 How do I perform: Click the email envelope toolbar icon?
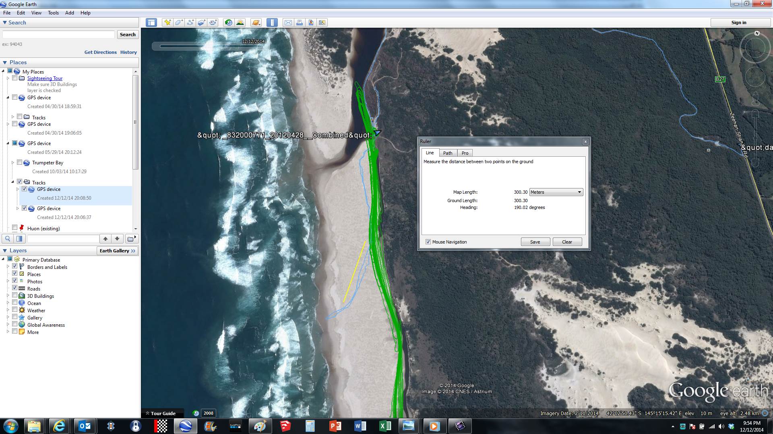(x=288, y=23)
